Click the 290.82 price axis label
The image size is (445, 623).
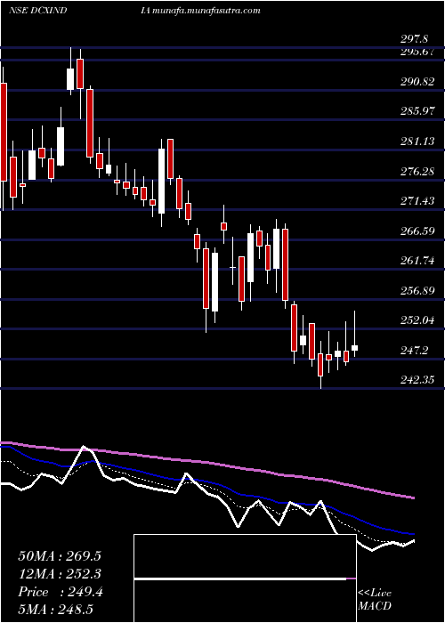(417, 82)
